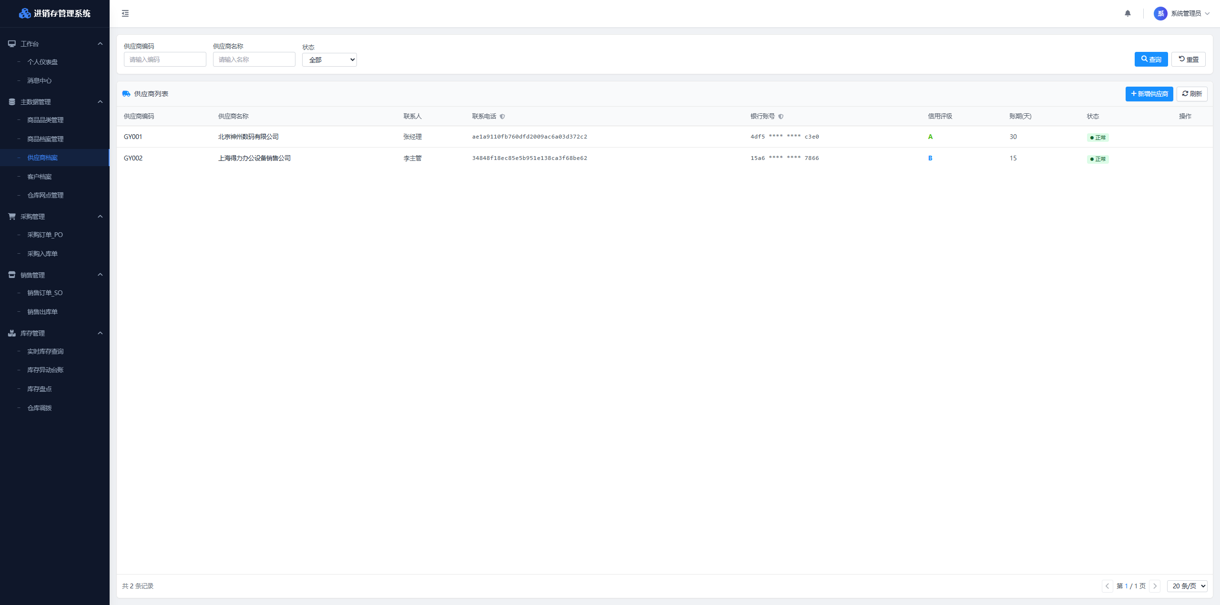1220x605 pixels.
Task: Click credit rating B
Action: [x=930, y=158]
